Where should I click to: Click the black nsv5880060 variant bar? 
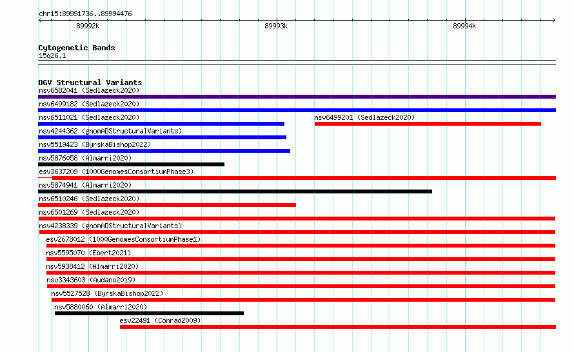[x=150, y=313]
